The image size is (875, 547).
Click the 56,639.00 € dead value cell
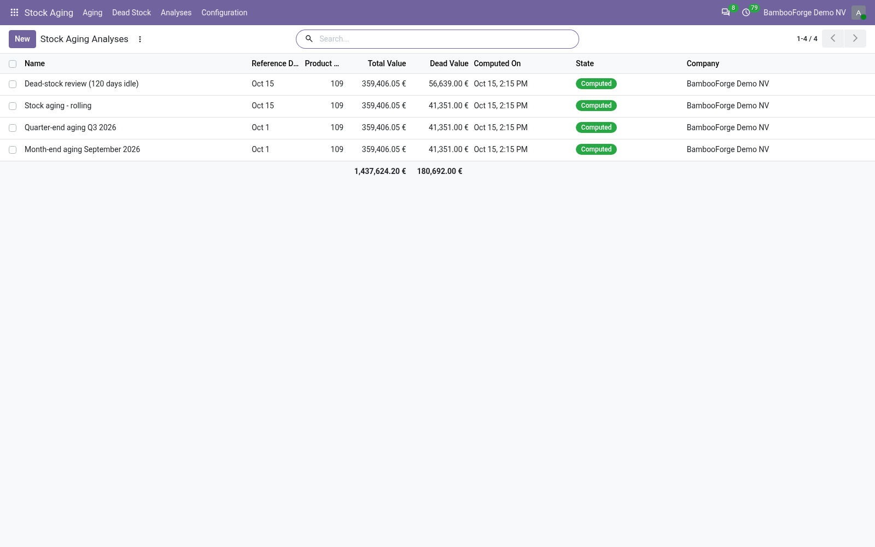pyautogui.click(x=448, y=84)
